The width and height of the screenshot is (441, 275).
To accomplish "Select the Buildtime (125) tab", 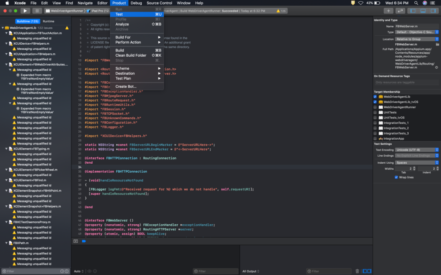I will (x=27, y=21).
